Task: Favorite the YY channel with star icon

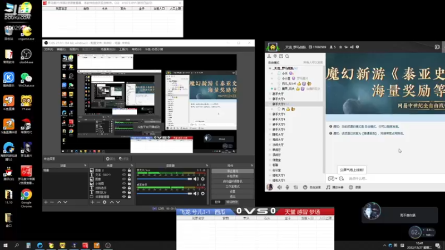Action: (x=340, y=47)
